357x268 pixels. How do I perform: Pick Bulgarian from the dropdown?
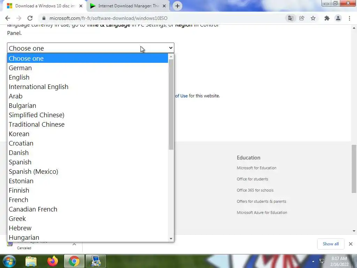pos(88,105)
